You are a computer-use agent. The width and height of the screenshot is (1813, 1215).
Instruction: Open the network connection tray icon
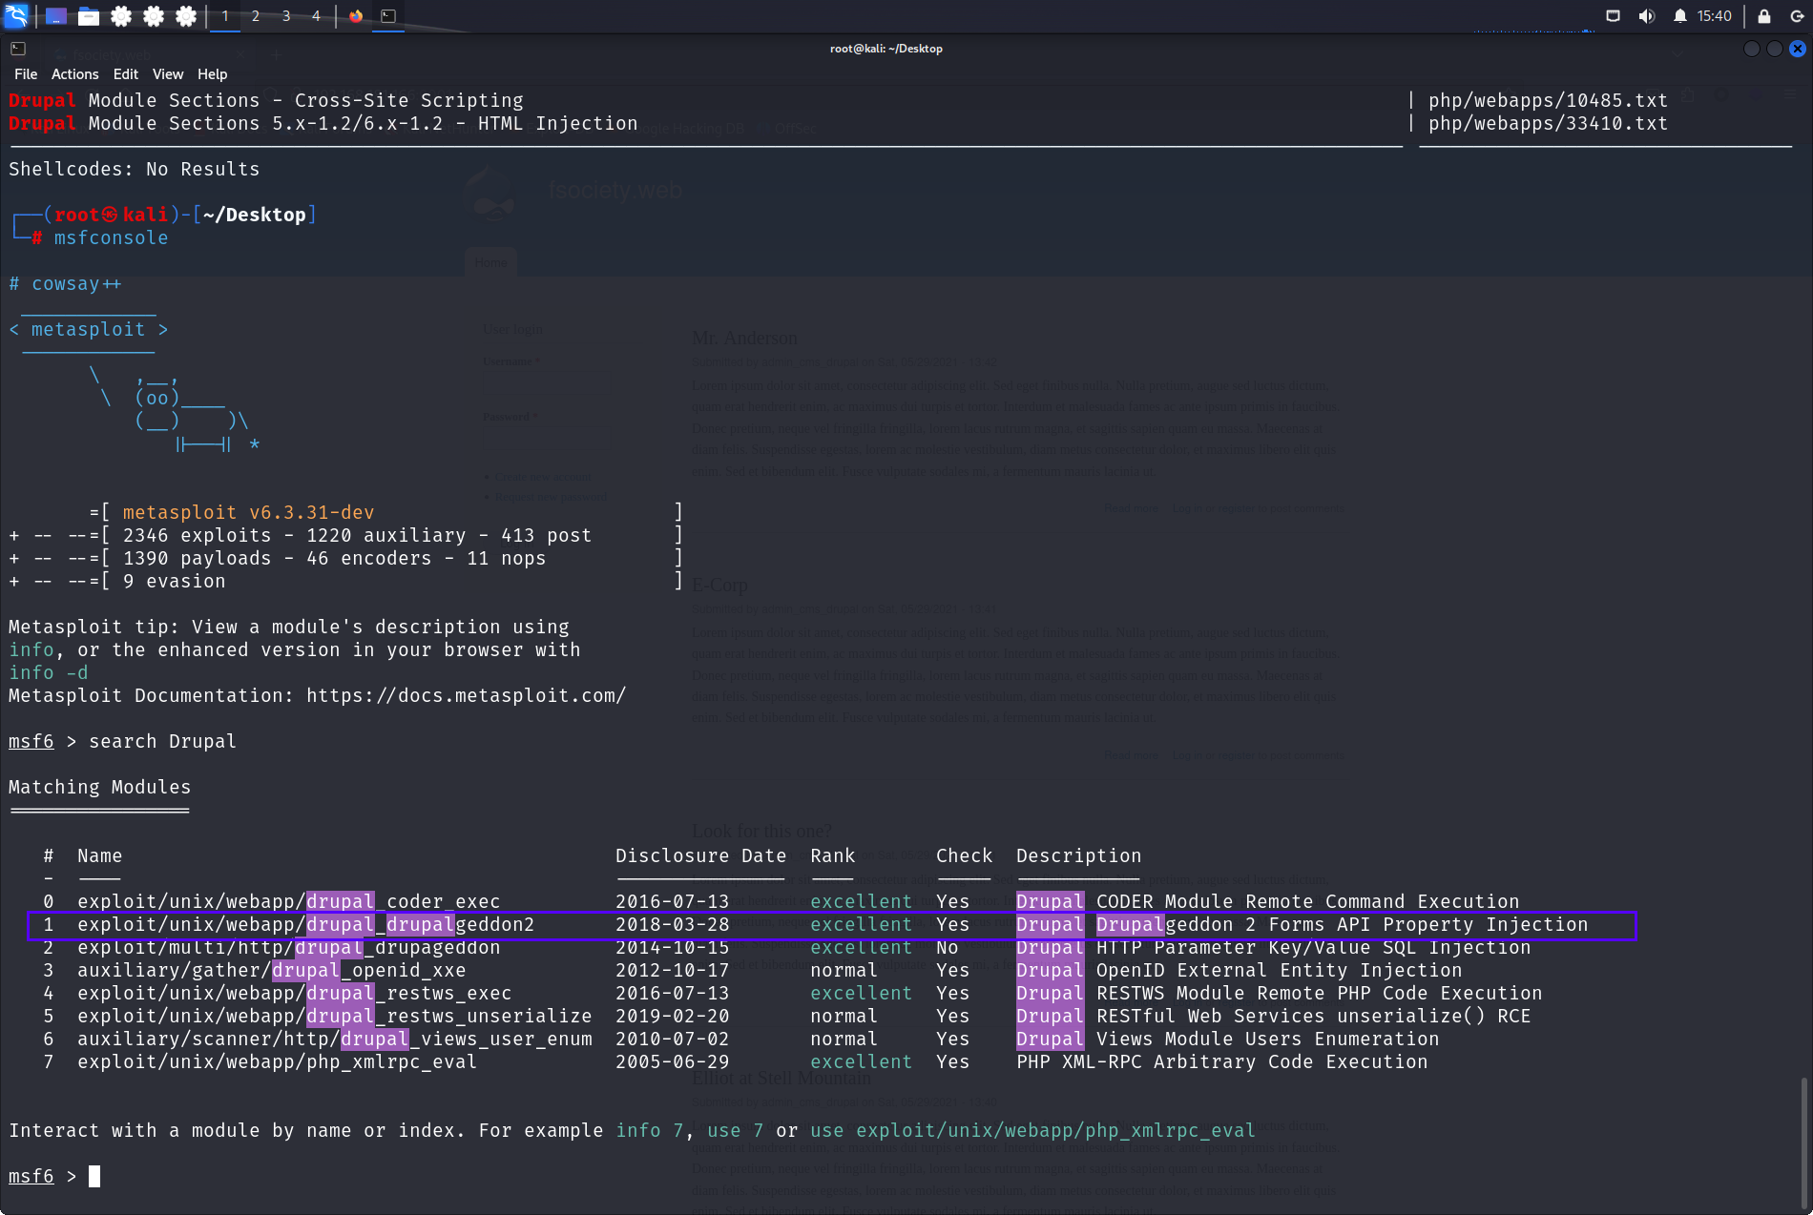1613,16
